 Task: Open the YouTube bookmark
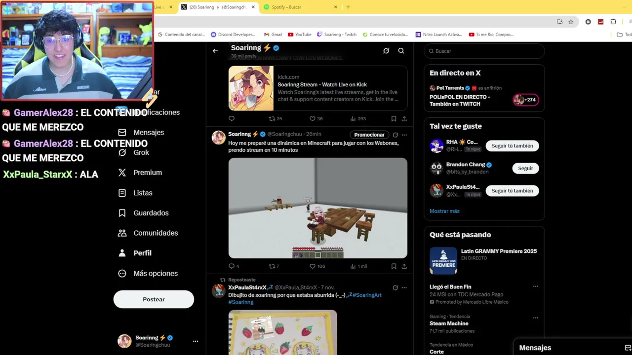coord(300,35)
